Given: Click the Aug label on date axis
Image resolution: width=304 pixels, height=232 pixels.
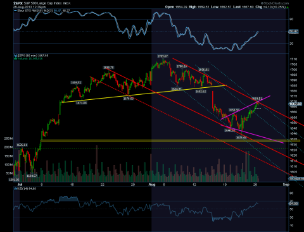Looking at the screenshot, I should click(x=152, y=185).
